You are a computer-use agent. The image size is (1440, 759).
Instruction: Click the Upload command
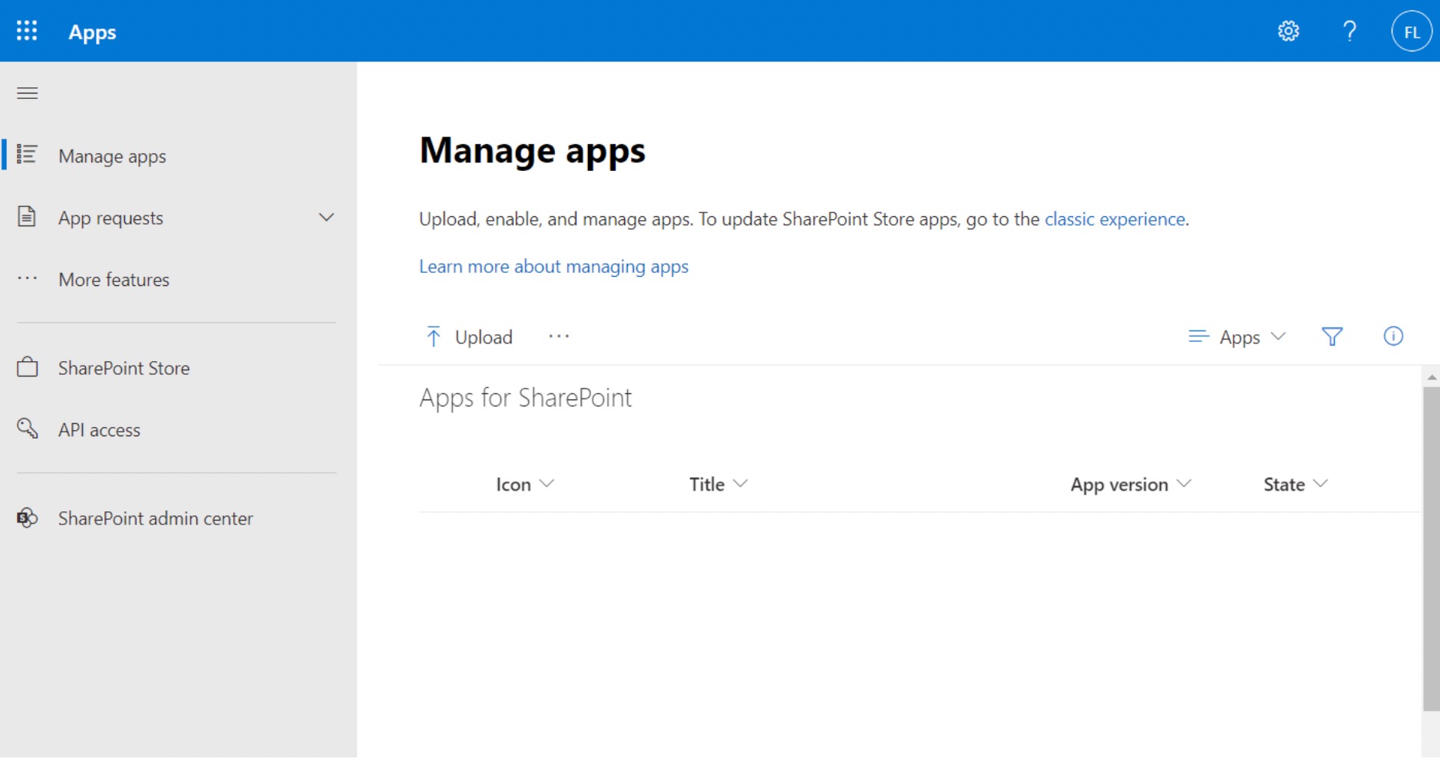[x=468, y=337]
